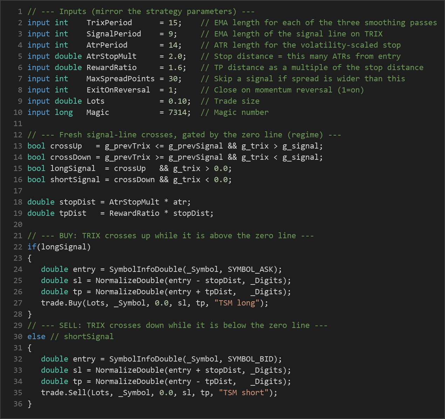Click g_prevSignal on the crossUp line

tap(196, 146)
